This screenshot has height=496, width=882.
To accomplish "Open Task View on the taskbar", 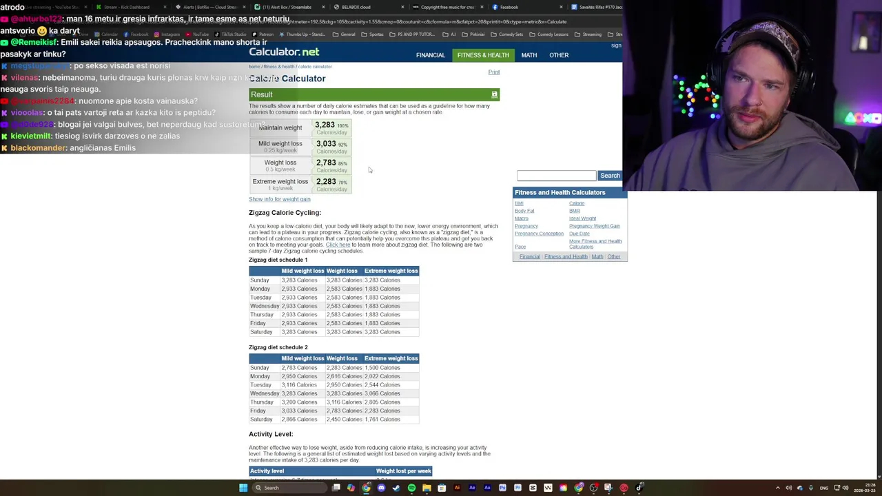I will click(x=336, y=488).
